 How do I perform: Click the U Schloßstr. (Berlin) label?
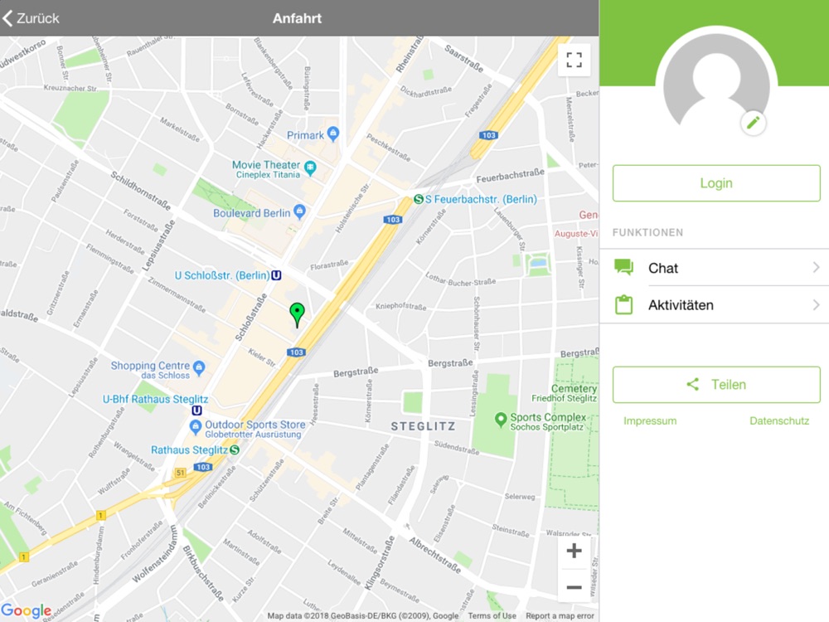click(x=222, y=275)
